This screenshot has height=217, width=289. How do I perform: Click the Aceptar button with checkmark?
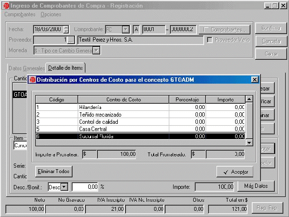tap(234, 171)
